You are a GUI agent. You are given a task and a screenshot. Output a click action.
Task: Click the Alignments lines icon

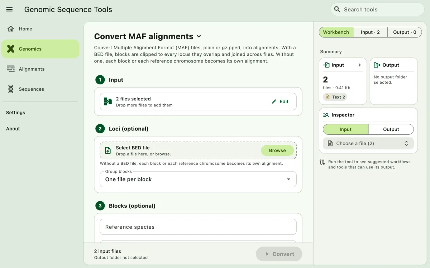point(11,69)
